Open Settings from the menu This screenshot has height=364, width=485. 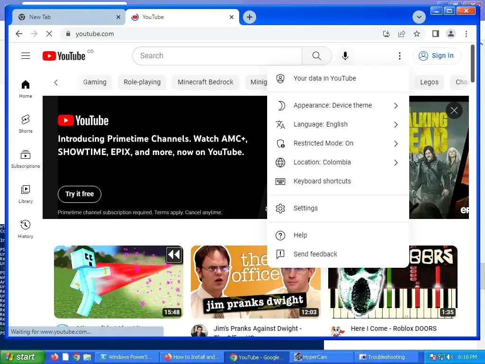[x=338, y=209]
